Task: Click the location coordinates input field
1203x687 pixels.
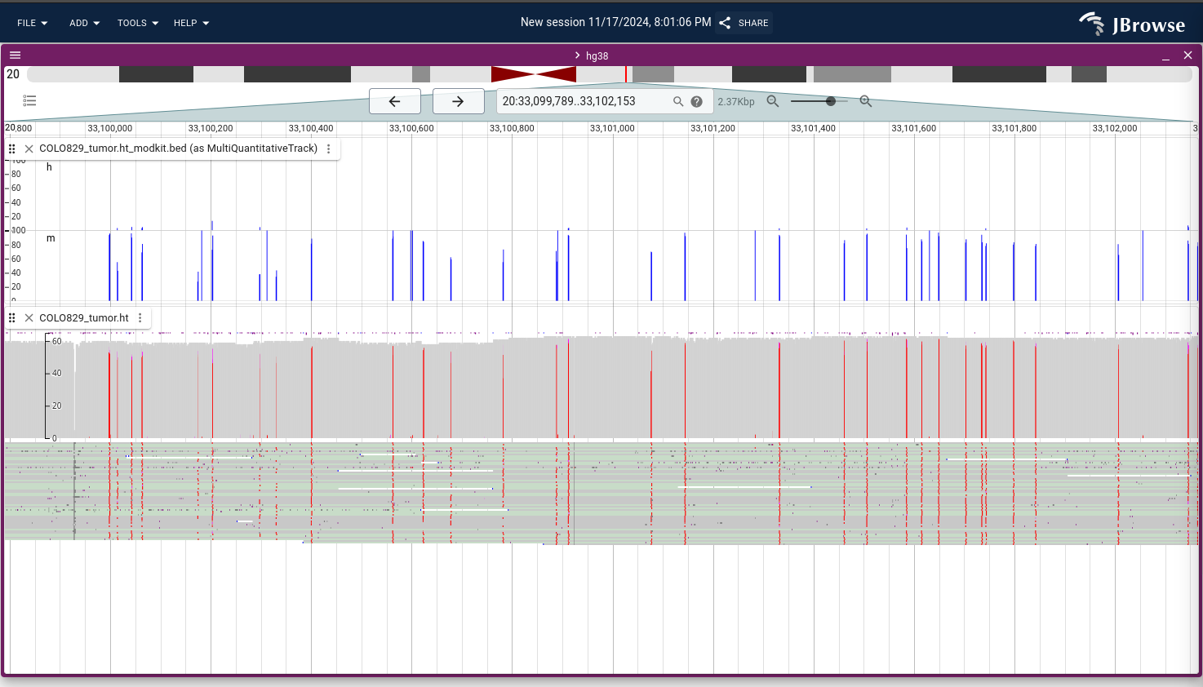Action: point(584,101)
